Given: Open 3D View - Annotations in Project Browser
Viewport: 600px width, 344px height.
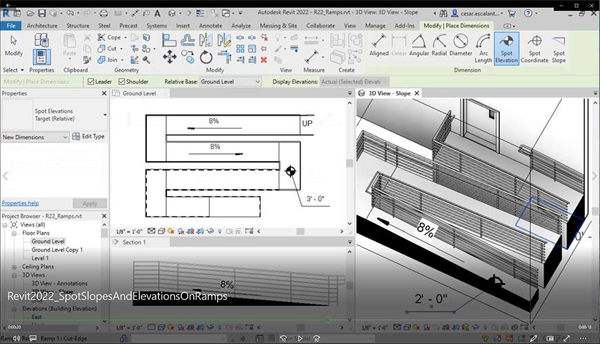Looking at the screenshot, I should click(x=59, y=283).
